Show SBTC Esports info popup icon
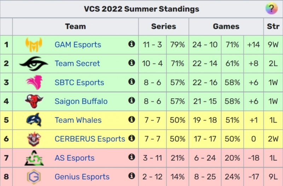Viewport: 283px width, 186px height. point(132,82)
